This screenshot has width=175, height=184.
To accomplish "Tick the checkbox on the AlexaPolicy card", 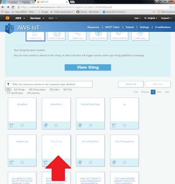I will coord(56,125).
